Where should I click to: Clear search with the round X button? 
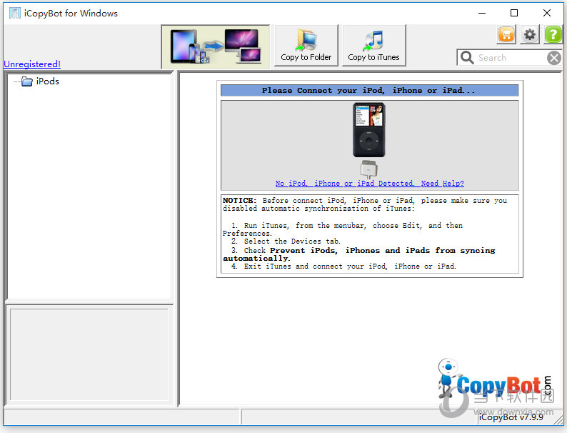(x=553, y=58)
